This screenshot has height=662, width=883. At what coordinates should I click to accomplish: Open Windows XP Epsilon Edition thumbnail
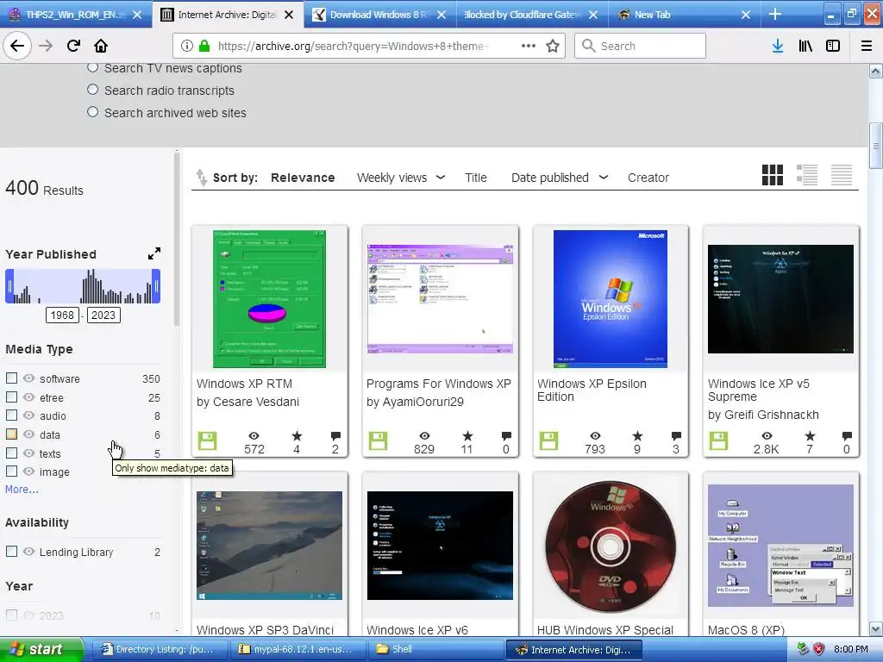611,298
